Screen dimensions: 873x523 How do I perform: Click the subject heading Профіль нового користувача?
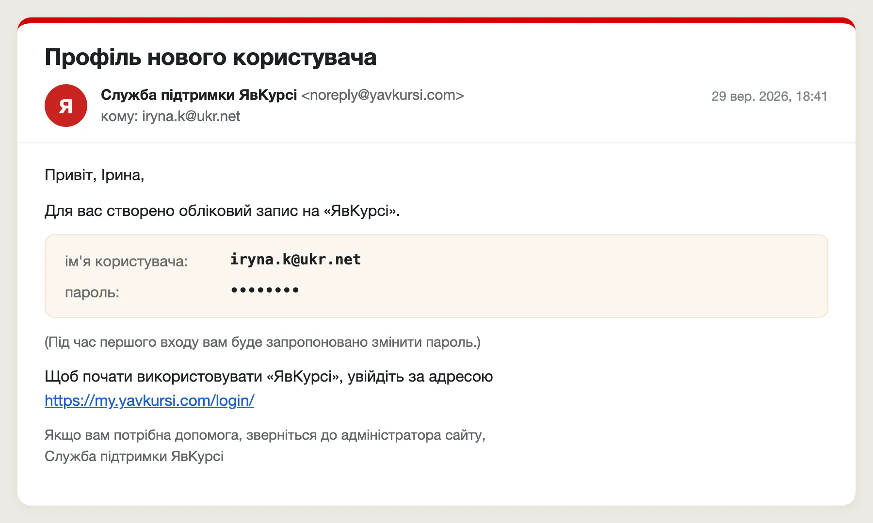coord(210,57)
